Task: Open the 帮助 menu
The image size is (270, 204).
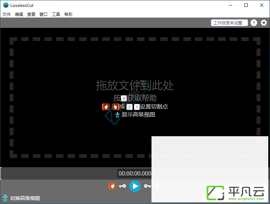Action: click(x=68, y=14)
